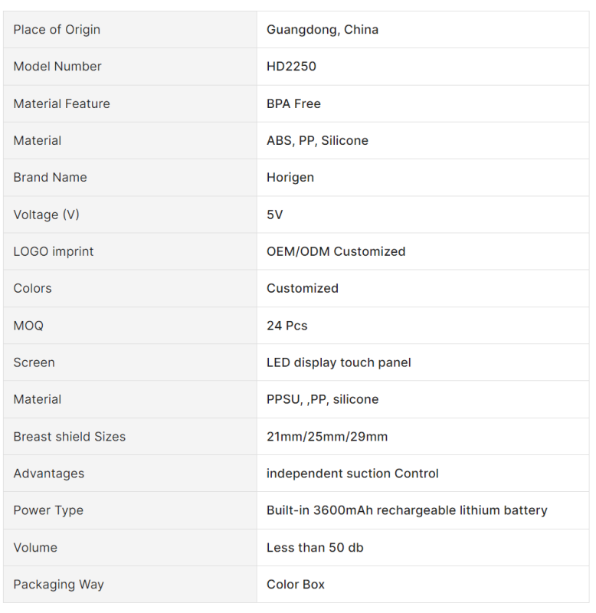
Task: Click the 5V voltage value
Action: coord(275,215)
